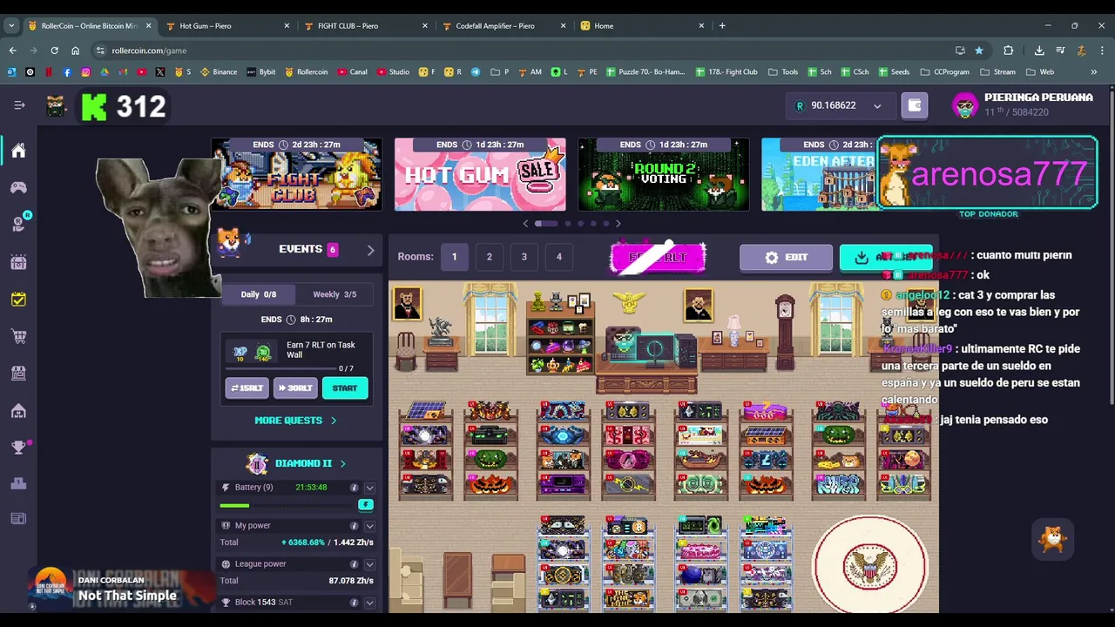Show the League power info icon
Screen dimensions: 1115x627
[x=354, y=564]
